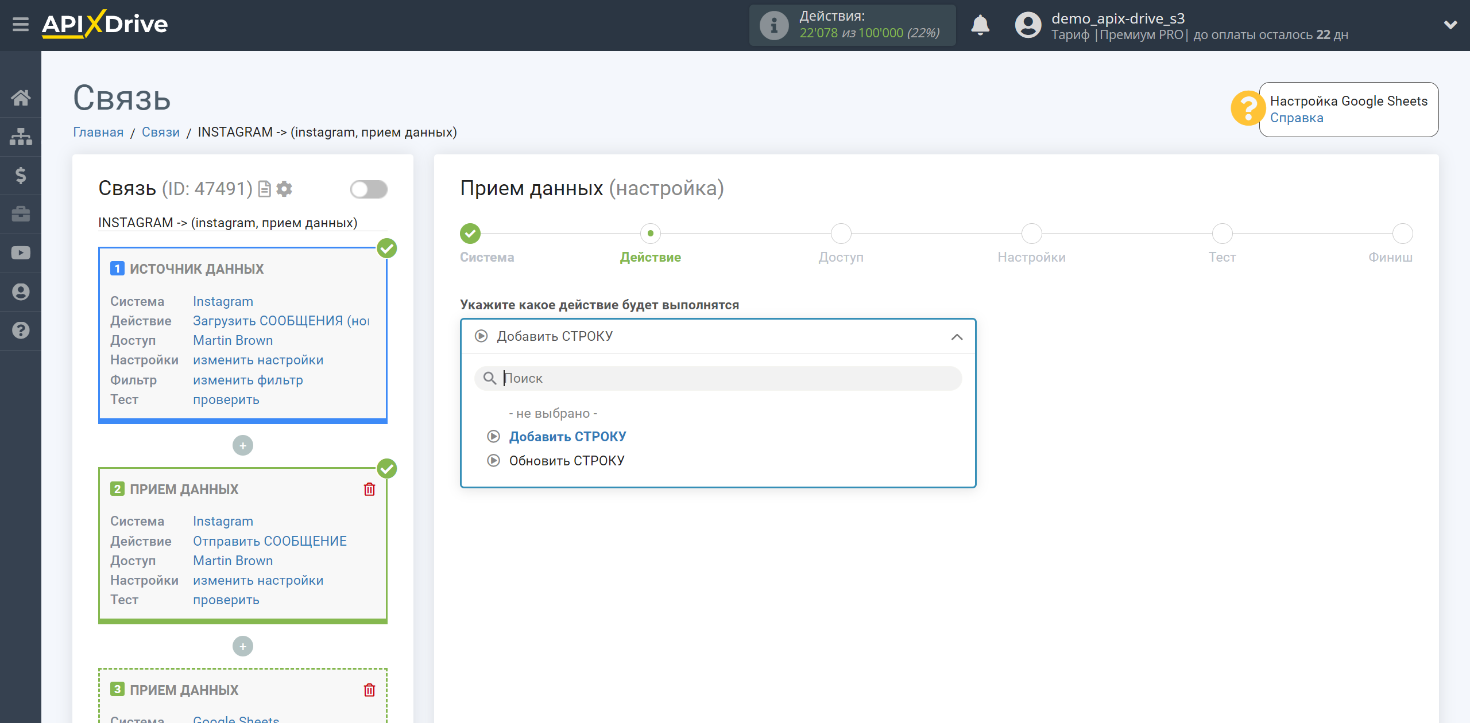
Task: Delete data receiver block 3
Action: (x=369, y=690)
